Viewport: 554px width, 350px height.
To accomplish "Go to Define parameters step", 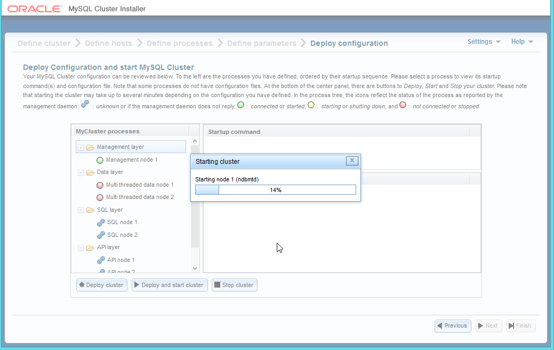I will pos(262,43).
